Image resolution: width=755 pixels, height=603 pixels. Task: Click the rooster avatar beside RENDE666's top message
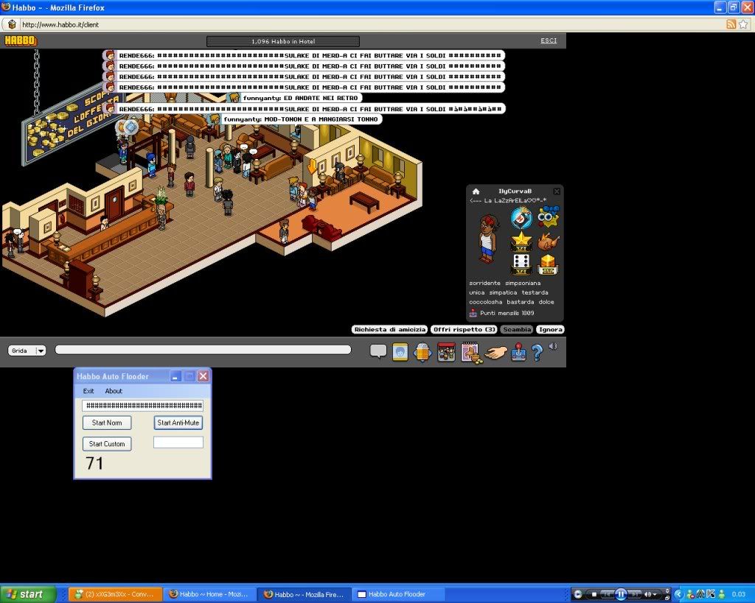click(x=110, y=55)
